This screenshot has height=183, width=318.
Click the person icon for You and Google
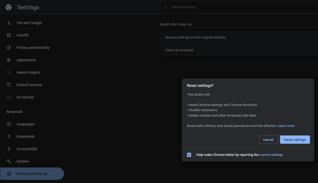9,23
